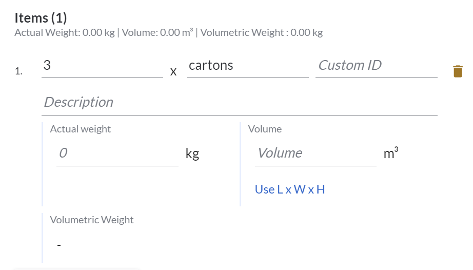Click the m³ unit beside Volume
473x270 pixels.
pos(390,153)
